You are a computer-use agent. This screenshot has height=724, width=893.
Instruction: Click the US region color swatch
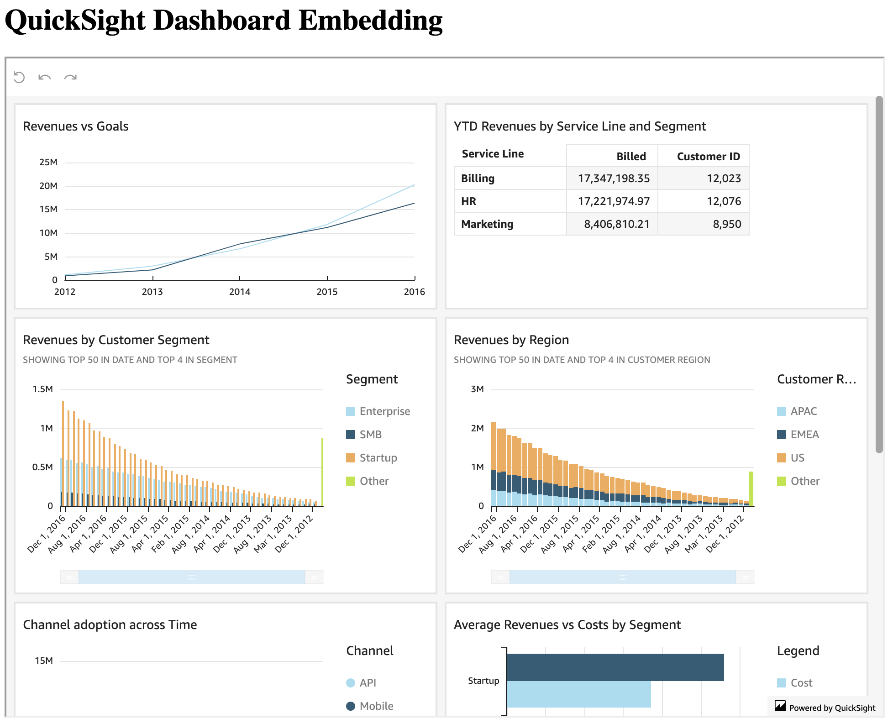click(782, 458)
